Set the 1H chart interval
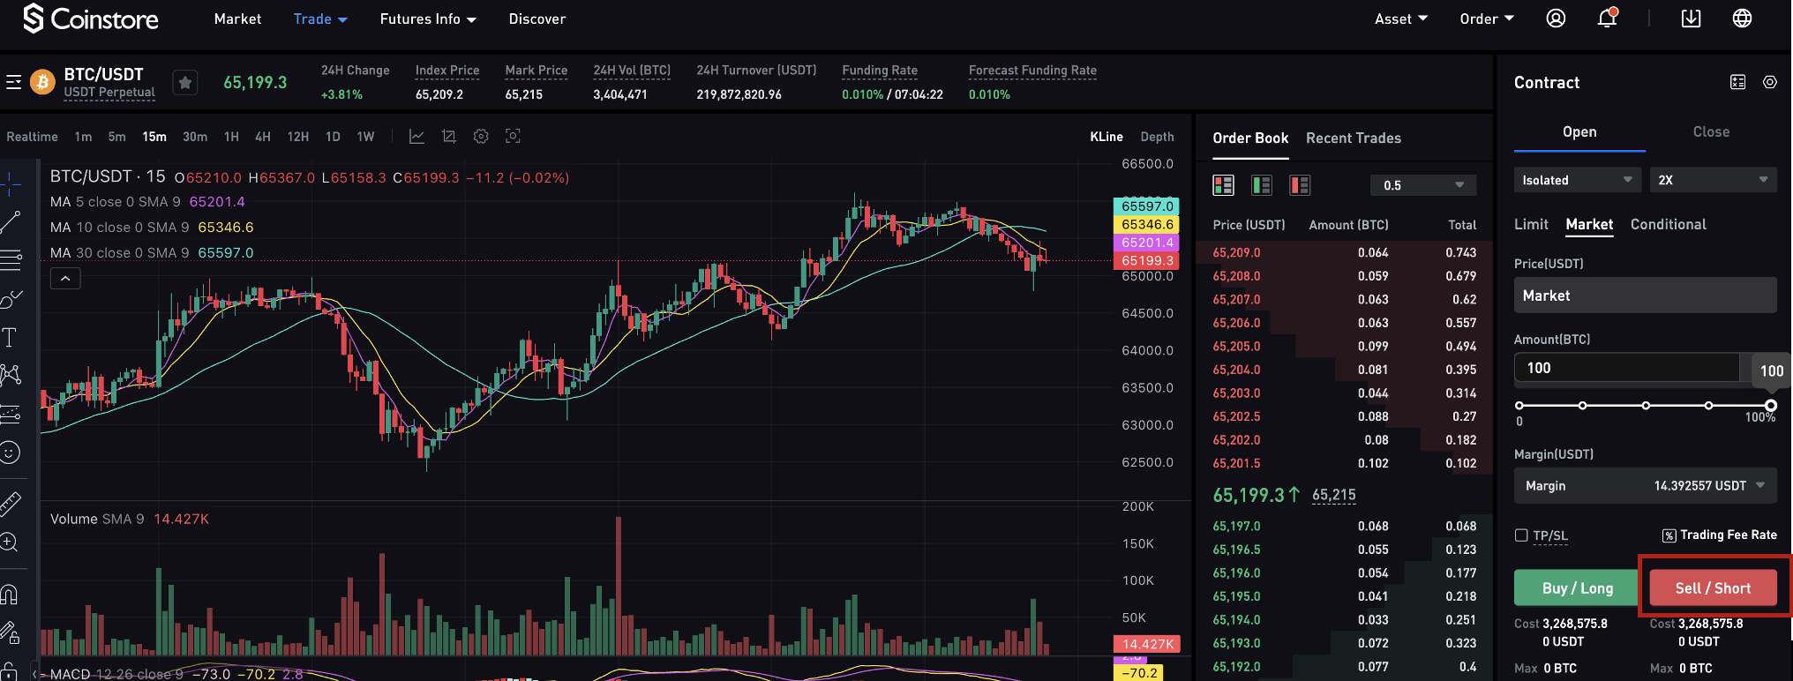The width and height of the screenshot is (1793, 681). (x=231, y=137)
